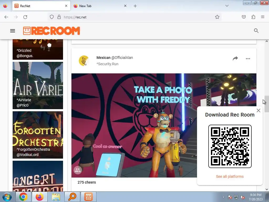Open the ^Drizzled room card

(x=38, y=49)
